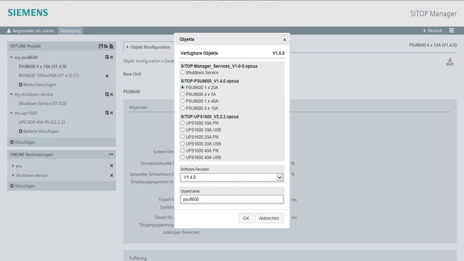The width and height of the screenshot is (464, 261).
Task: Remove the BUF8600 100ms/40A module
Action: click(x=107, y=76)
